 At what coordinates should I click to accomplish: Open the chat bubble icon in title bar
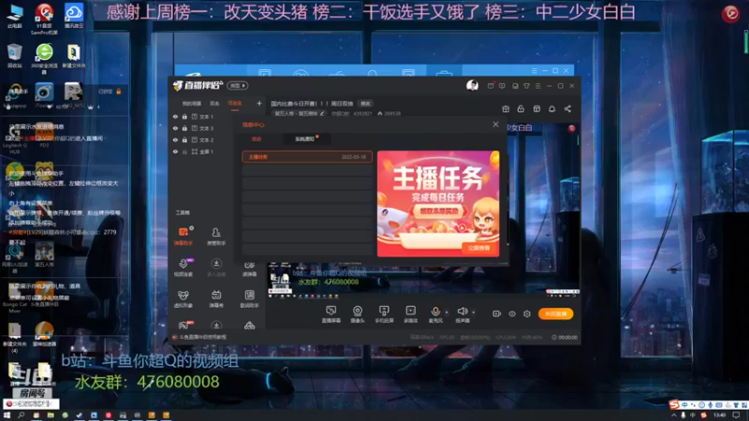502,86
